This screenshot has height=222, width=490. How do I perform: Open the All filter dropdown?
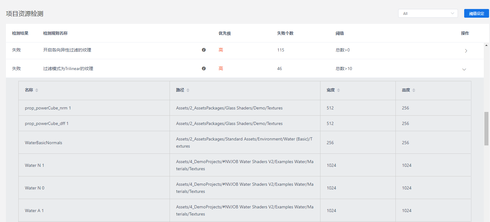(428, 13)
